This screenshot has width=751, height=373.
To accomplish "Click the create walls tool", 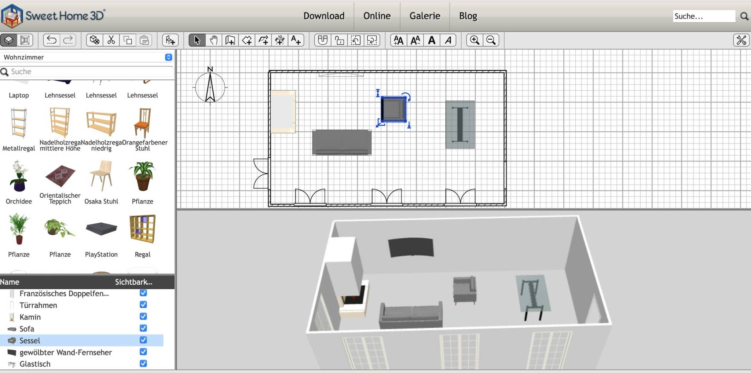I will [230, 40].
